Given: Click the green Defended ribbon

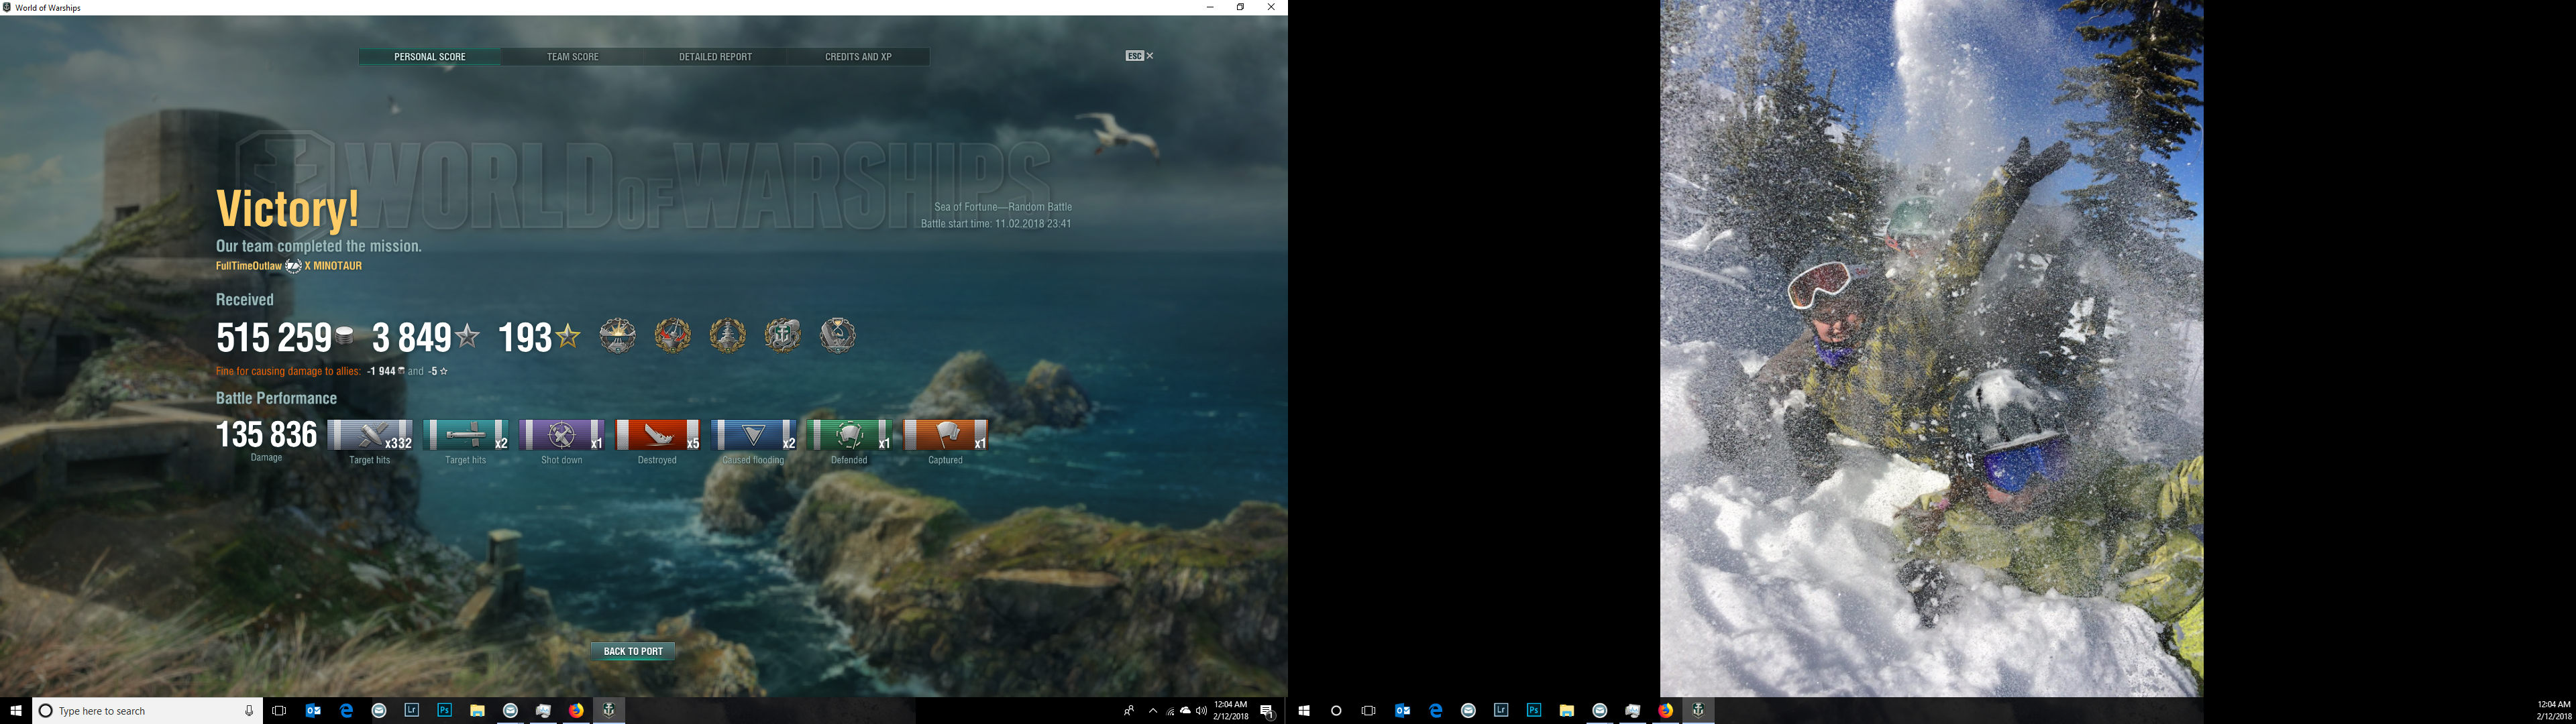Looking at the screenshot, I should [849, 435].
